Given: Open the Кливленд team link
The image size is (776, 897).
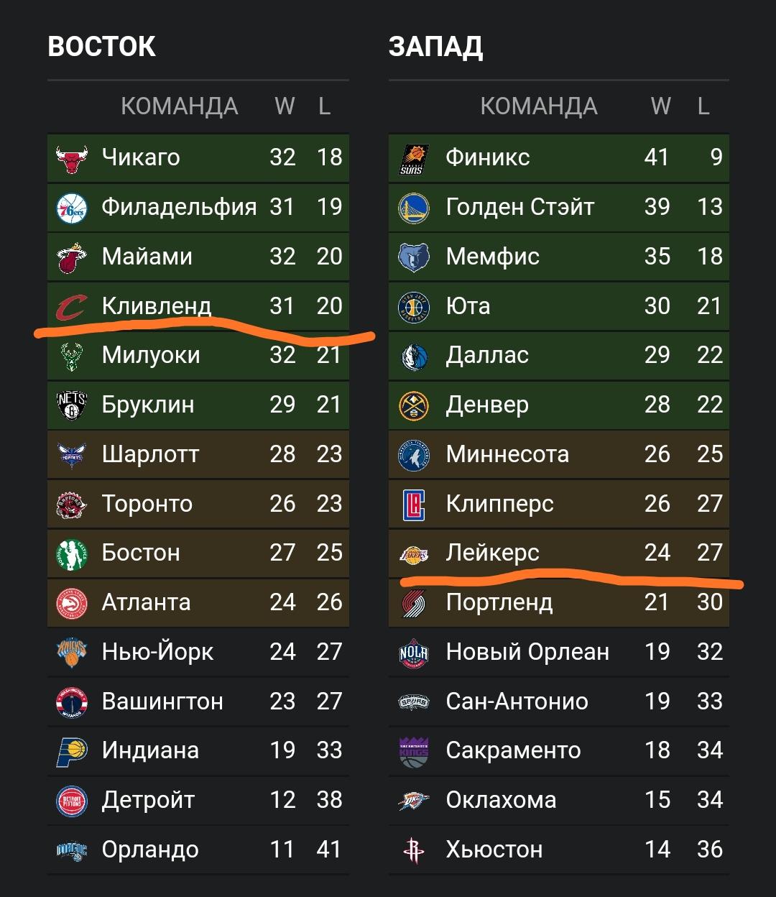Looking at the screenshot, I should 157,306.
